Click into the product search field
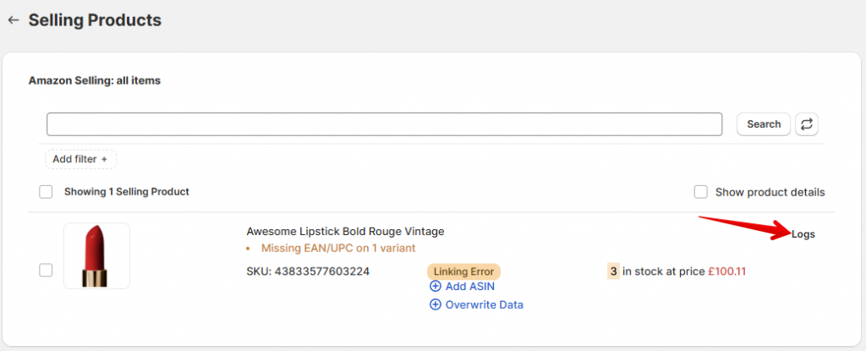866x351 pixels. (384, 124)
